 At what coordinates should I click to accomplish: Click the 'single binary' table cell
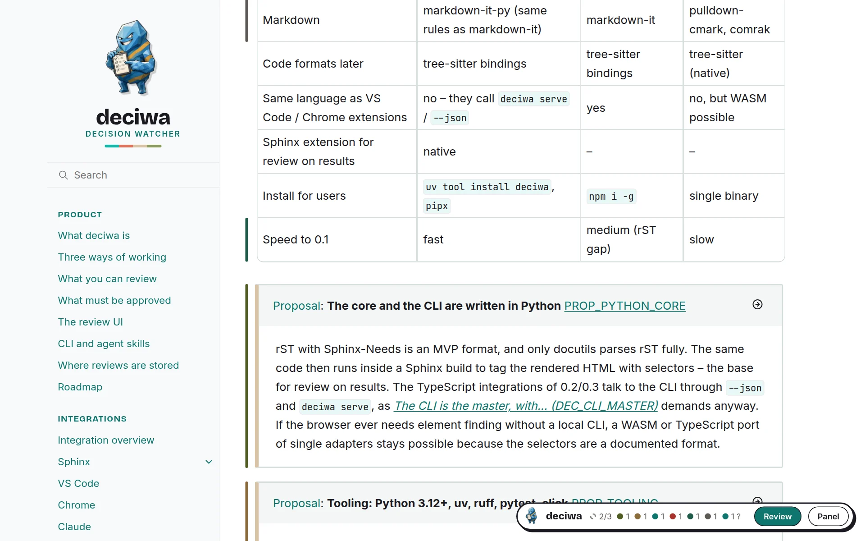734,196
